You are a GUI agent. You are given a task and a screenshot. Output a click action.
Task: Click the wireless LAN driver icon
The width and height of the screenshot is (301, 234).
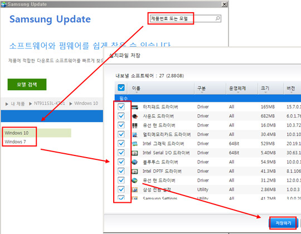click(135, 181)
